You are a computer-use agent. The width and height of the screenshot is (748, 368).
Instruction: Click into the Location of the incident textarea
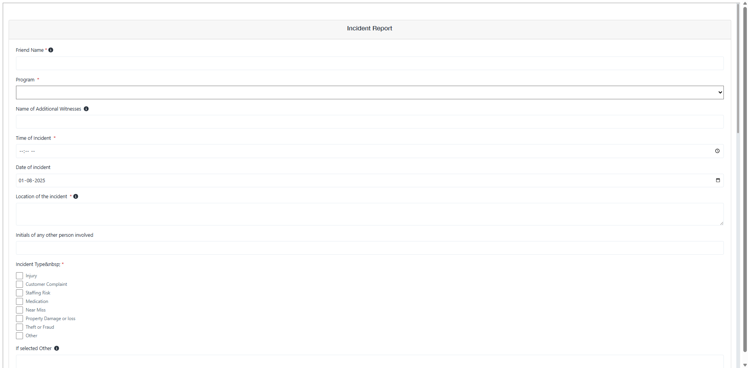pyautogui.click(x=369, y=214)
